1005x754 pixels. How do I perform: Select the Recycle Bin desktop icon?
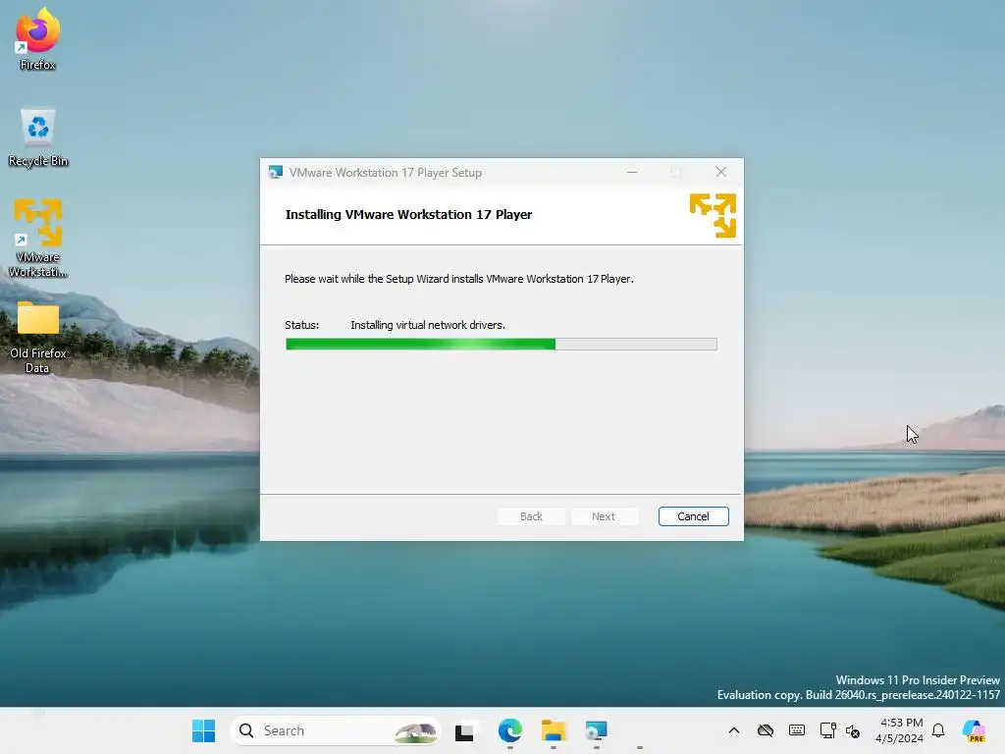tap(38, 136)
